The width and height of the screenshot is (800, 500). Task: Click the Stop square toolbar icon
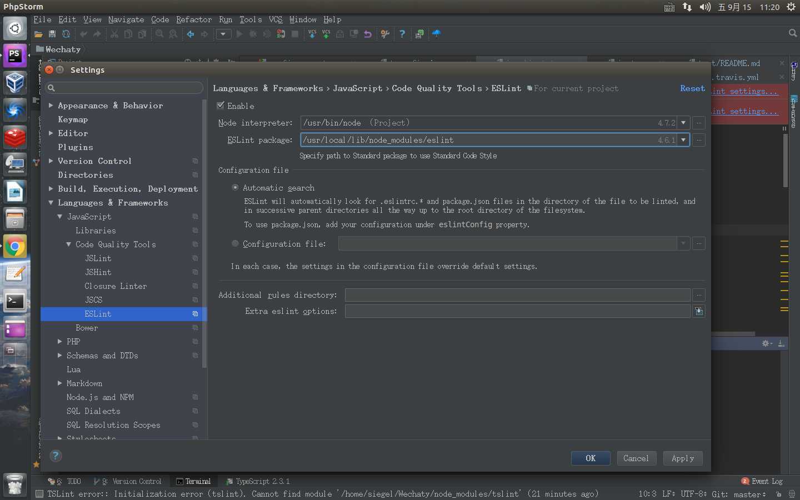pos(295,34)
